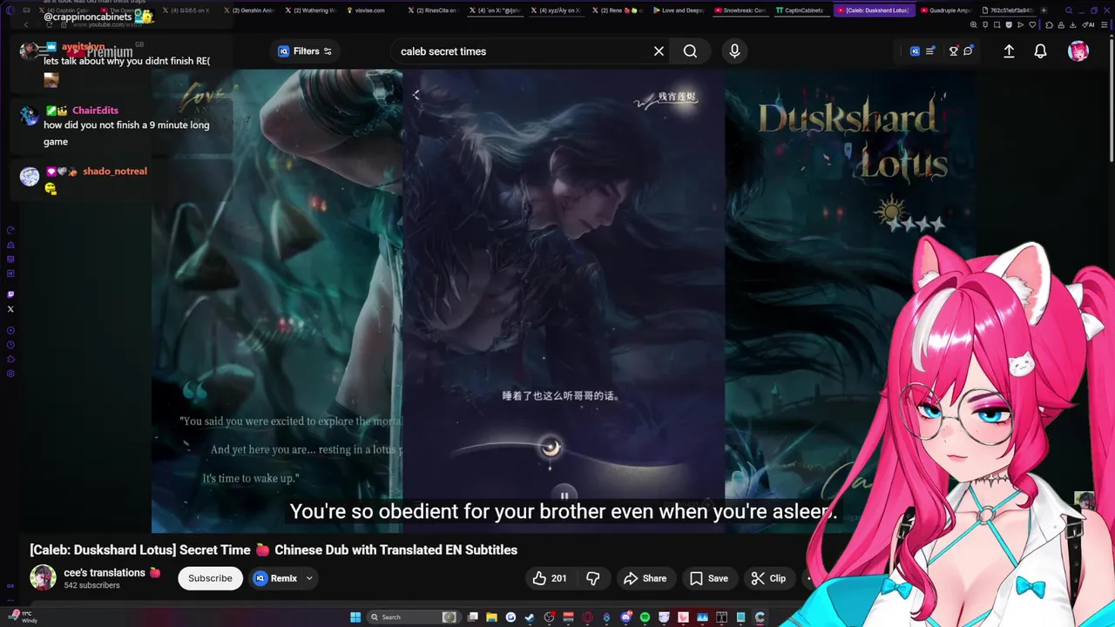Like the video with 201 likes
The width and height of the screenshot is (1115, 627).
[549, 578]
